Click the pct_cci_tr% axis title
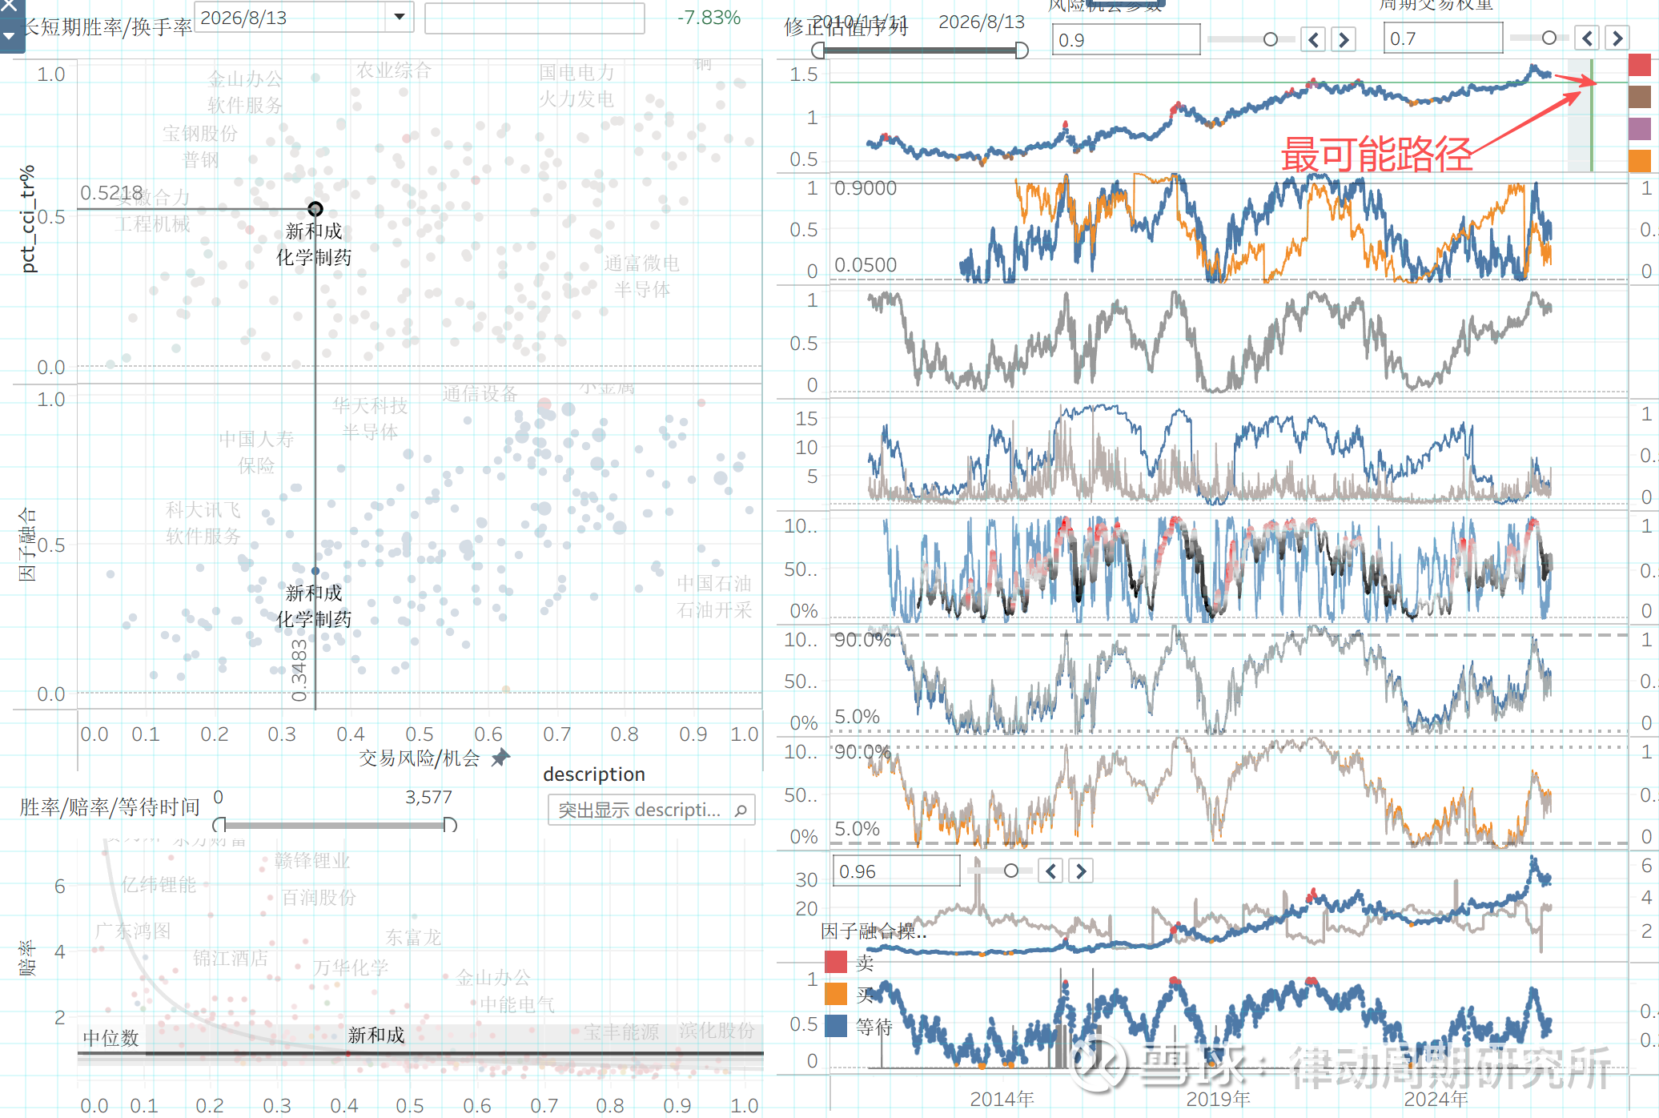 28,219
